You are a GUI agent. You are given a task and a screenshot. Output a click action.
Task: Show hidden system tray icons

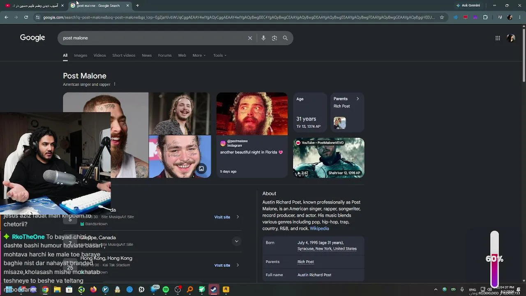coord(436,289)
